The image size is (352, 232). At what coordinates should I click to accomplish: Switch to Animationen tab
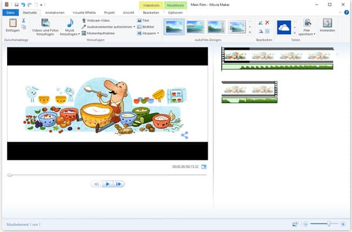click(x=55, y=12)
